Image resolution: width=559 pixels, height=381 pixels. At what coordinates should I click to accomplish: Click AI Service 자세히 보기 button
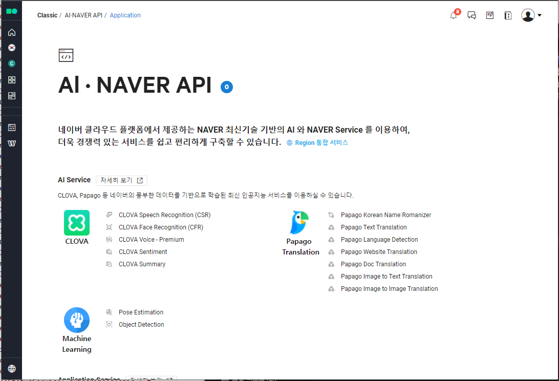tap(121, 180)
